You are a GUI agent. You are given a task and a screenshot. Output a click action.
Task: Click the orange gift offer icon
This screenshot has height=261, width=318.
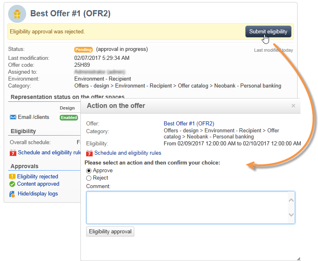point(17,14)
